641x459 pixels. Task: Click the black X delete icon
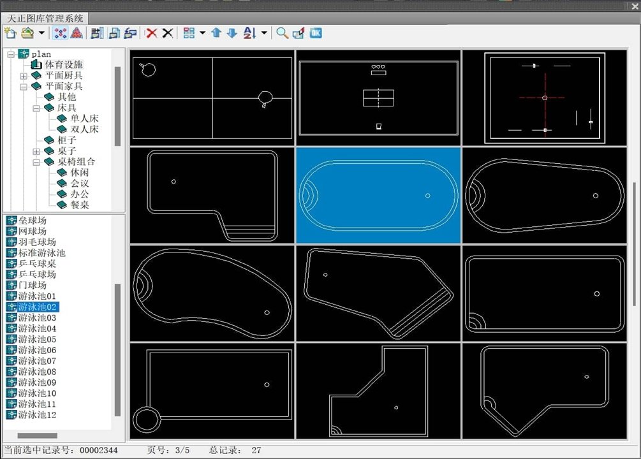(168, 33)
